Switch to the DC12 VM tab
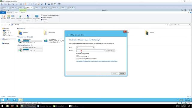Screen dimensions: 192x108 [x=36, y=8]
